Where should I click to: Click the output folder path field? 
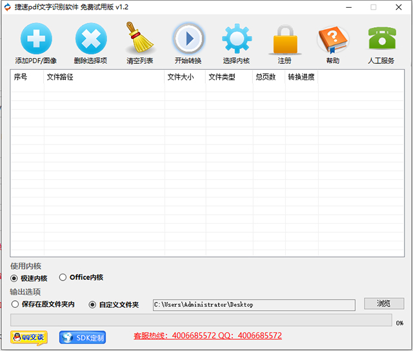click(254, 305)
